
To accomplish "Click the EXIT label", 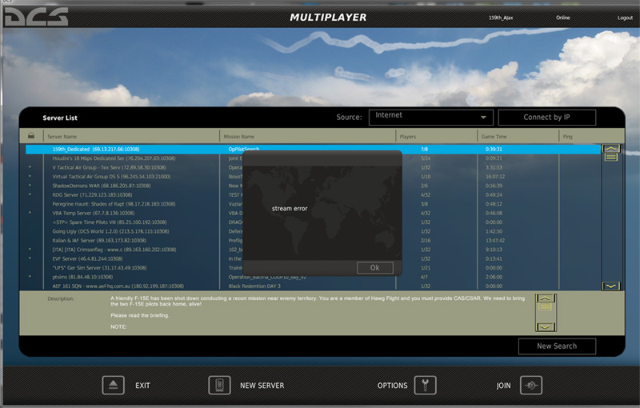I will (142, 386).
